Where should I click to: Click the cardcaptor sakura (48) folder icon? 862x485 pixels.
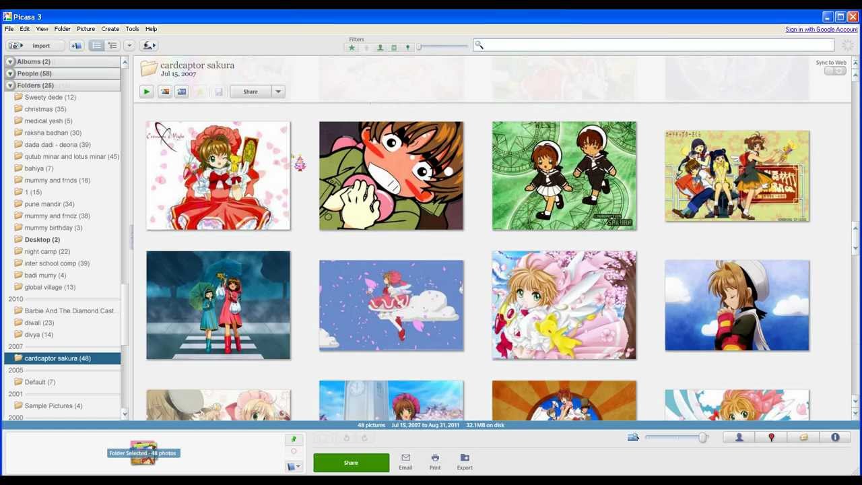[x=18, y=358]
